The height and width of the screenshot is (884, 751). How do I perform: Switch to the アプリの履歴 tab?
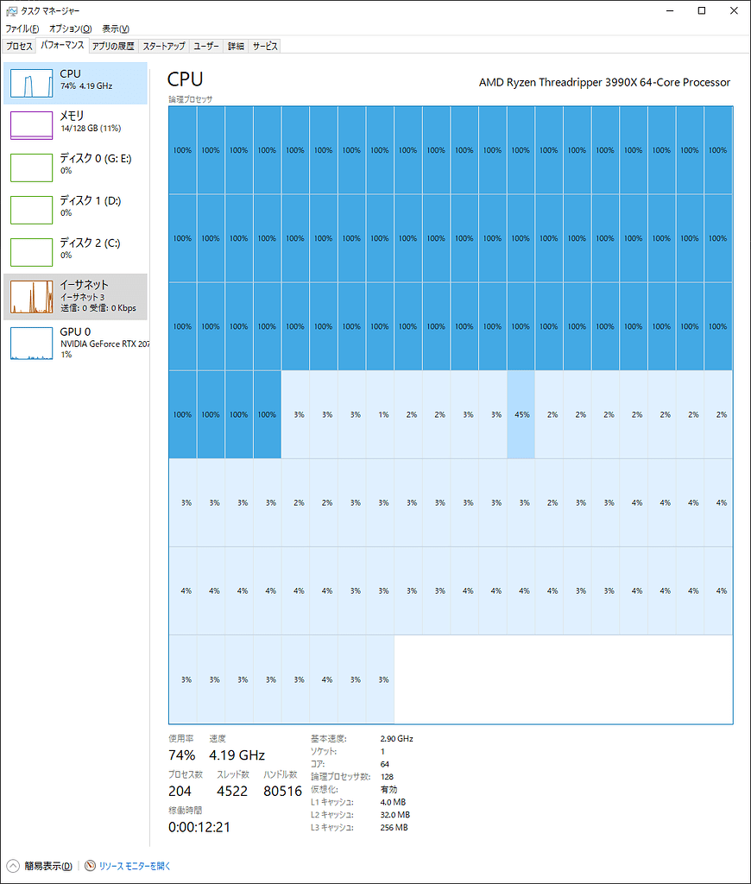coord(112,46)
